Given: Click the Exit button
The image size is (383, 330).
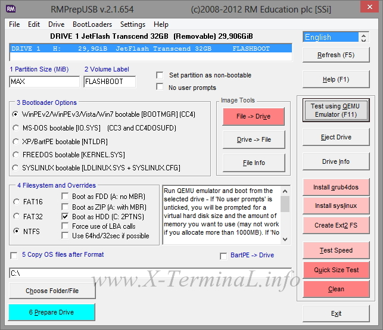Looking at the screenshot, I should [x=336, y=313].
